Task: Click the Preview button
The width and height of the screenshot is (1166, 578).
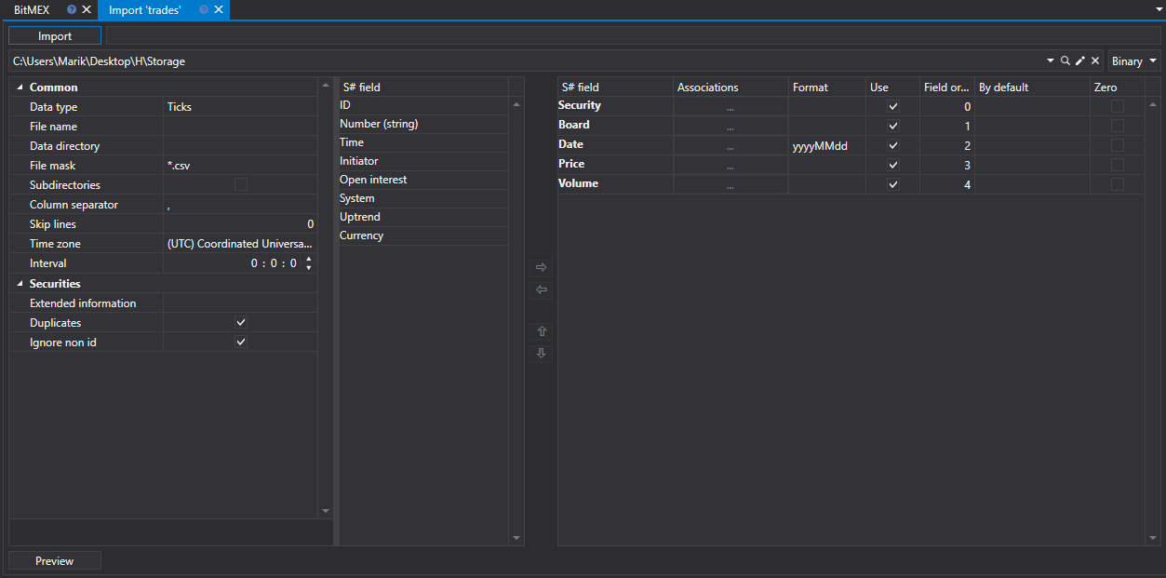Action: 55,561
